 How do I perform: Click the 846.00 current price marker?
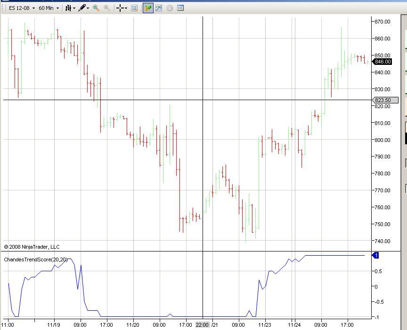tap(382, 62)
